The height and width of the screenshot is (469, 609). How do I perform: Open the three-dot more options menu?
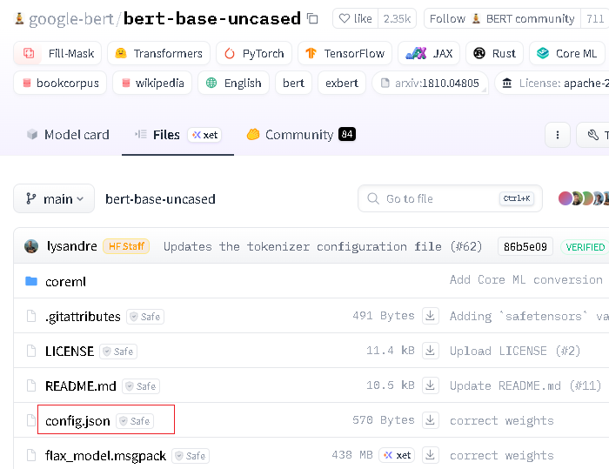(557, 134)
